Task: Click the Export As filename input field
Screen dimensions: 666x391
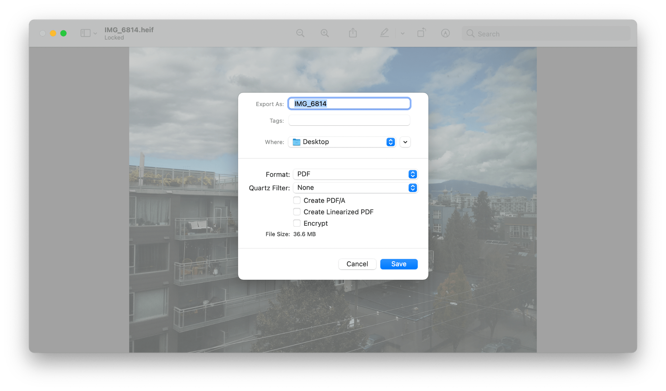Action: (x=349, y=103)
